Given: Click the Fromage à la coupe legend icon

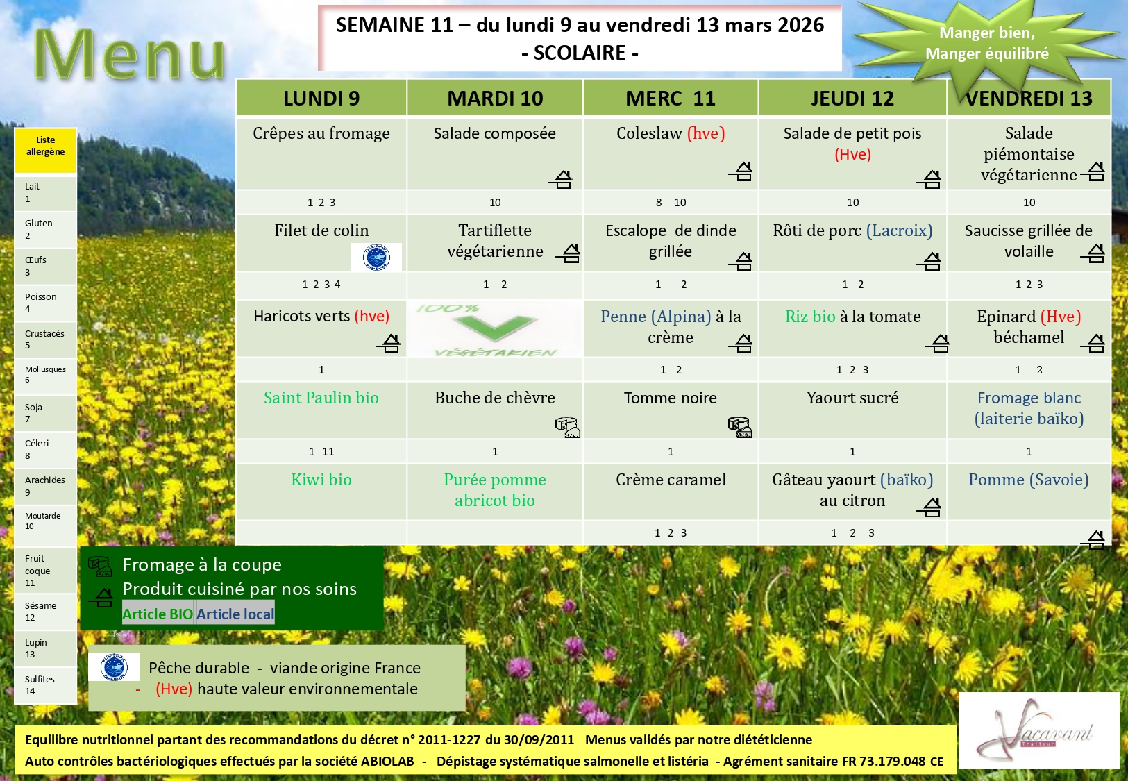Looking at the screenshot, I should tap(101, 566).
